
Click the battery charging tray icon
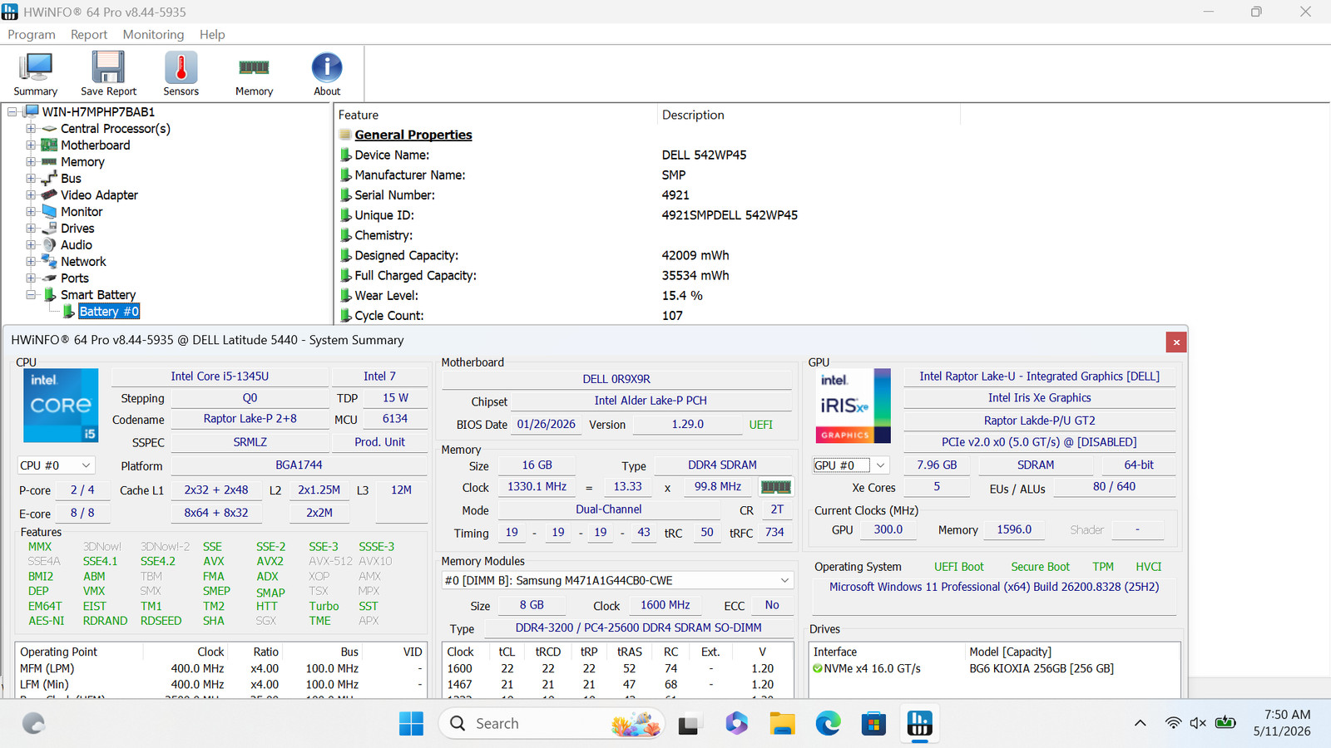point(1225,723)
